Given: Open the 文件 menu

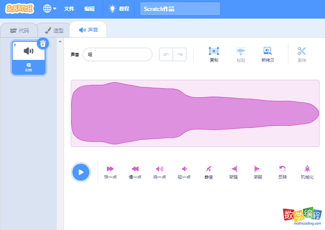Looking at the screenshot, I should (x=69, y=9).
